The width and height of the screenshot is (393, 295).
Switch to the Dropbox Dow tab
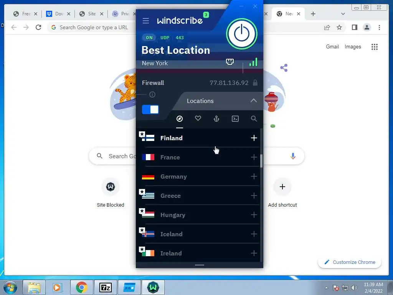coord(58,14)
